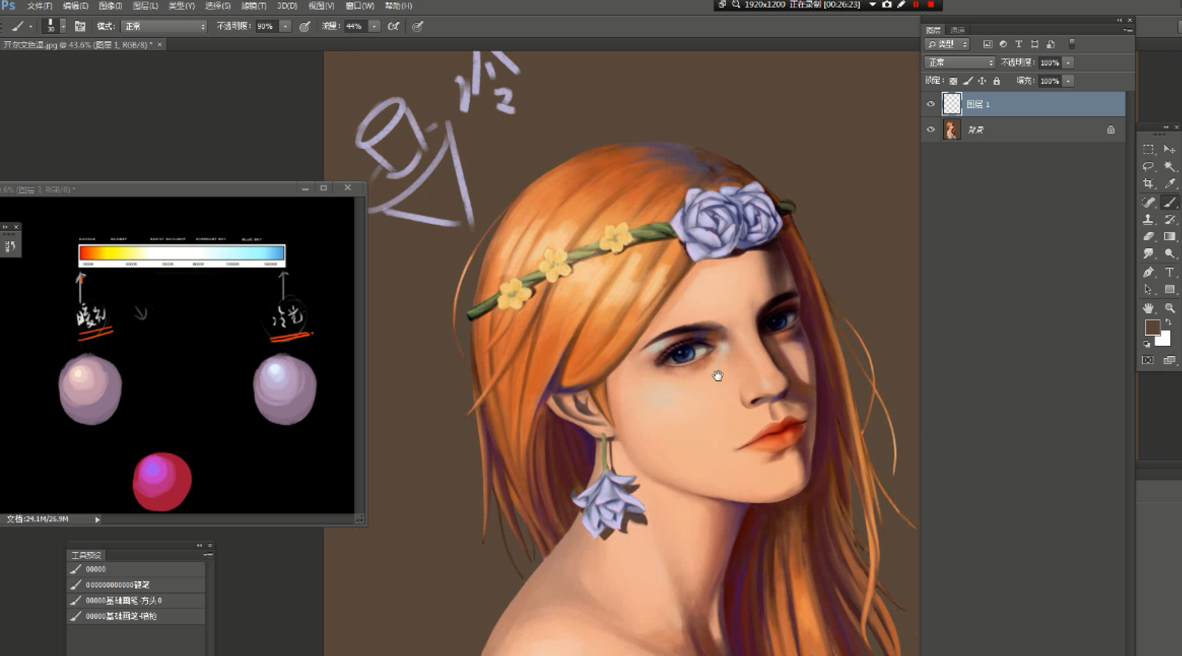Open the 滤镜 (Filter) menu
Screen dimensions: 1182x656
(253, 6)
